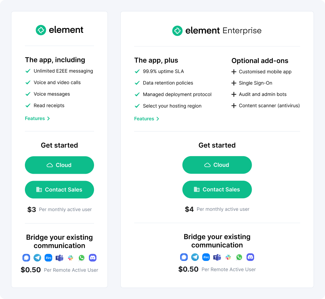Click plus icon beside Single Sign-On
This screenshot has width=325, height=299.
pyautogui.click(x=234, y=83)
